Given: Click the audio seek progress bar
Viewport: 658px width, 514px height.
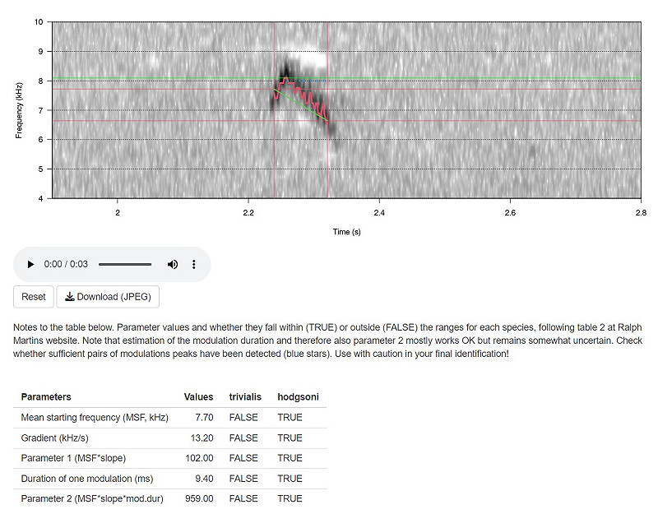Looking at the screenshot, I should tap(124, 265).
